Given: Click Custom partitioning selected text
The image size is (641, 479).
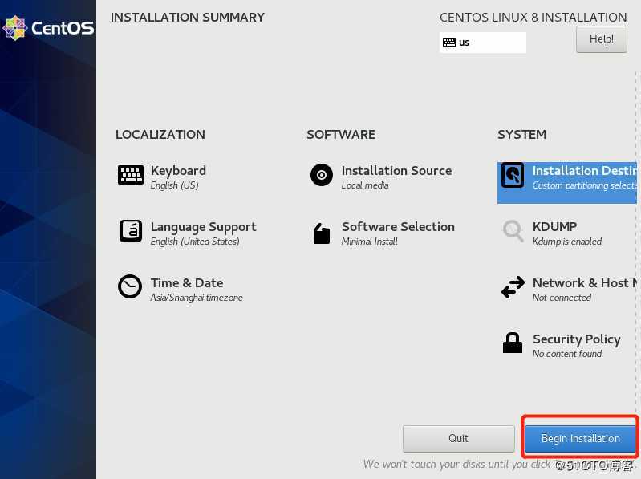Looking at the screenshot, I should click(585, 185).
